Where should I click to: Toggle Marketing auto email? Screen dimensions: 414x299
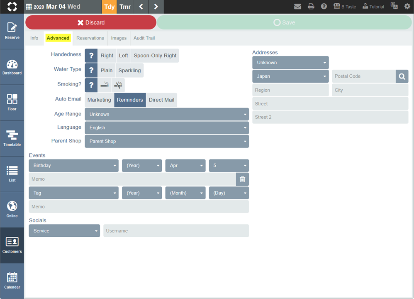99,100
